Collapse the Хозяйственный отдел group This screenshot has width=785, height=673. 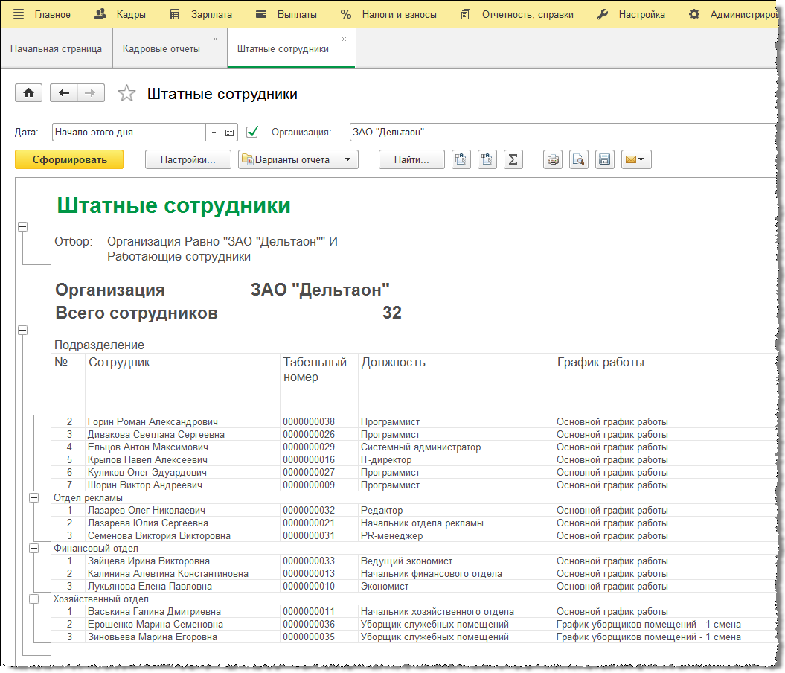[34, 599]
